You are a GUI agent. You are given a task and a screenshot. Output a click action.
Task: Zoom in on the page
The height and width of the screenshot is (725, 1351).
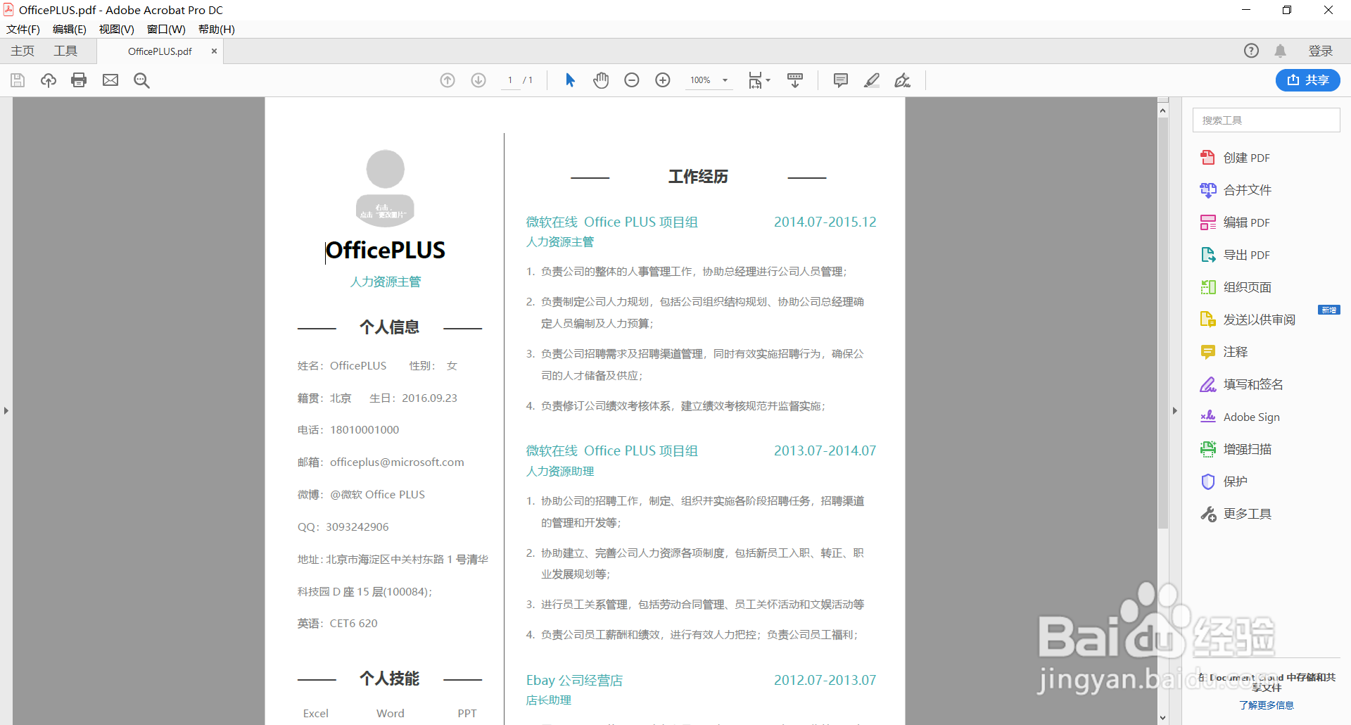tap(663, 80)
